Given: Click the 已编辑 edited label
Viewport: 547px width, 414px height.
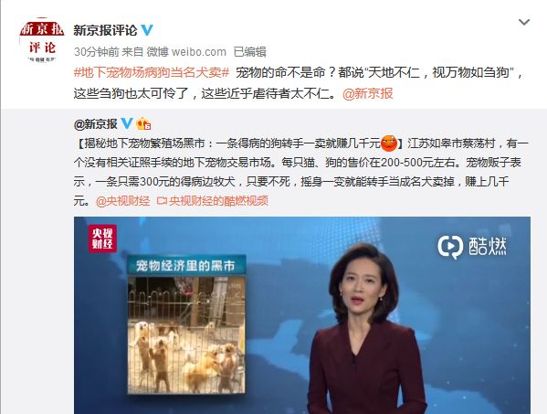Looking at the screenshot, I should (x=250, y=52).
